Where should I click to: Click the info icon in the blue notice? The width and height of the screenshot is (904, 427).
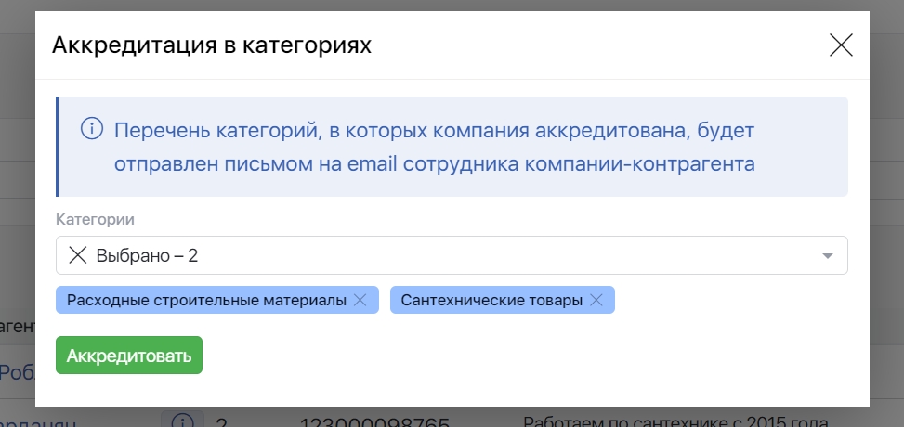(92, 128)
